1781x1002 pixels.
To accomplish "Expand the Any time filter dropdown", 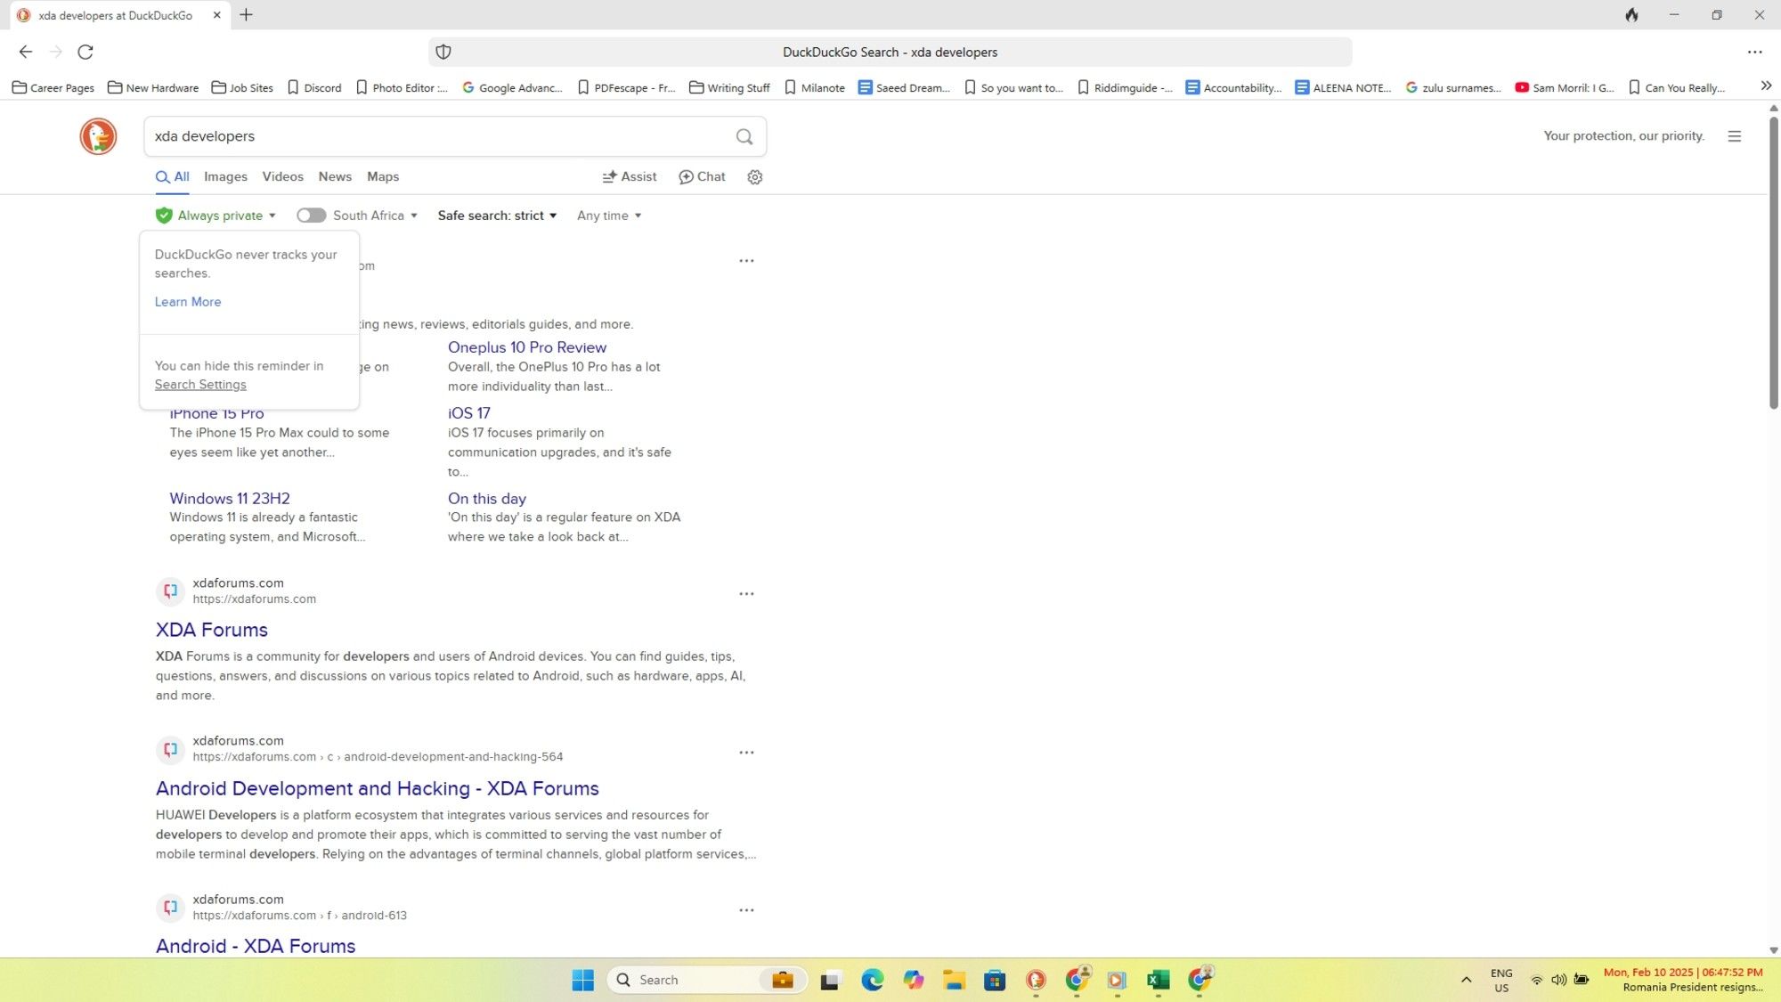I will click(608, 215).
